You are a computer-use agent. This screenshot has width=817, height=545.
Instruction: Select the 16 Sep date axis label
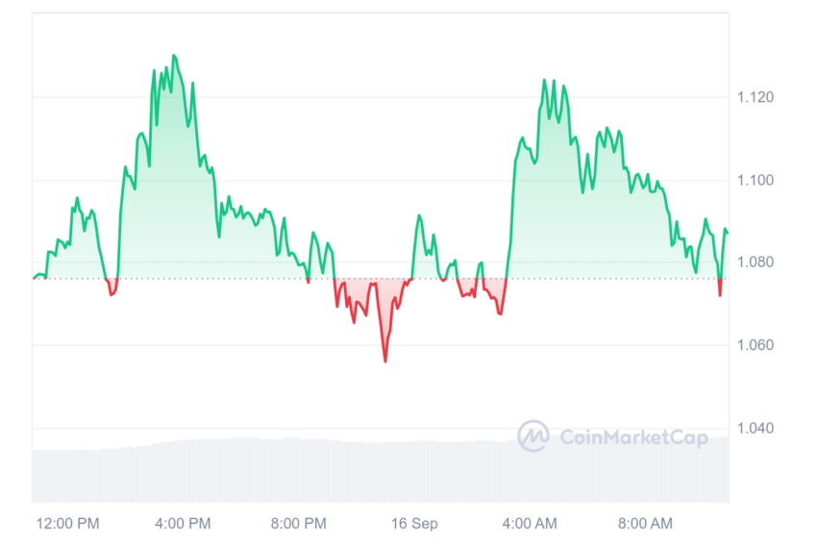click(414, 523)
